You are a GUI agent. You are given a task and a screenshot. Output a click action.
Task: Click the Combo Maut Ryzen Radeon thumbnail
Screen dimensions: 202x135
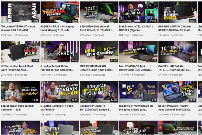coord(177,12)
